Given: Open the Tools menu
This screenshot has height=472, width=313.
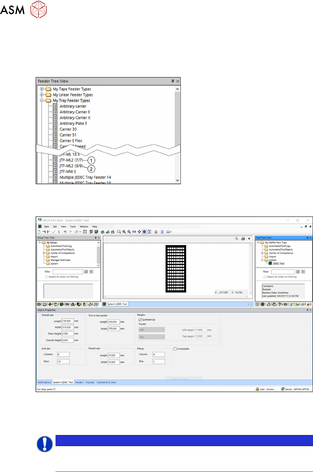Looking at the screenshot, I should pos(73,227).
